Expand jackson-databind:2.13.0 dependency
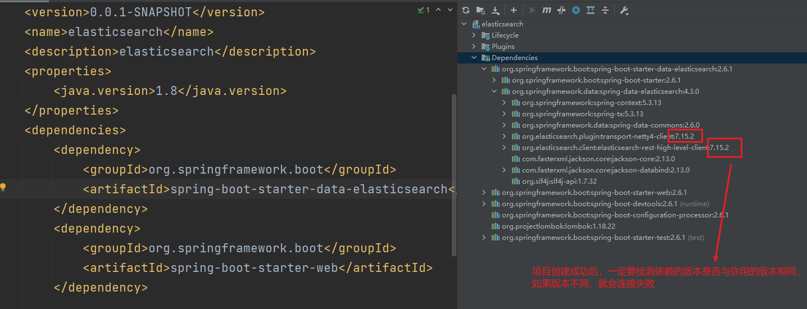Image resolution: width=807 pixels, height=309 pixels. pos(504,170)
